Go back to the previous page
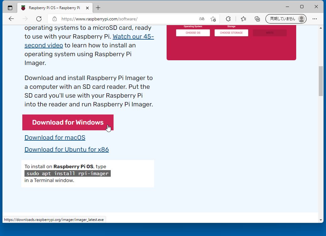Image resolution: width=326 pixels, height=236 pixels. pos(11,19)
